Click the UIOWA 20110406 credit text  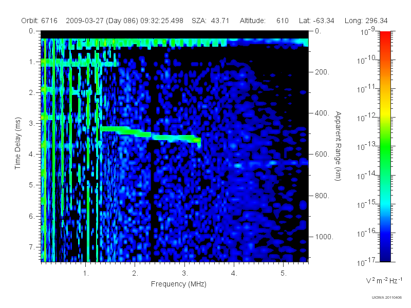(x=387, y=298)
